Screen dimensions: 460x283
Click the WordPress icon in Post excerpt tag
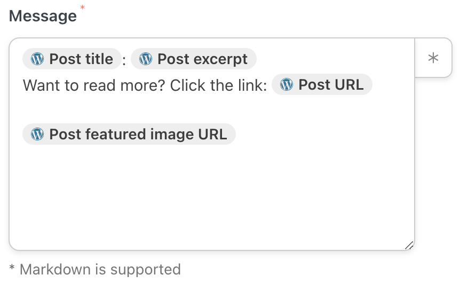point(145,59)
